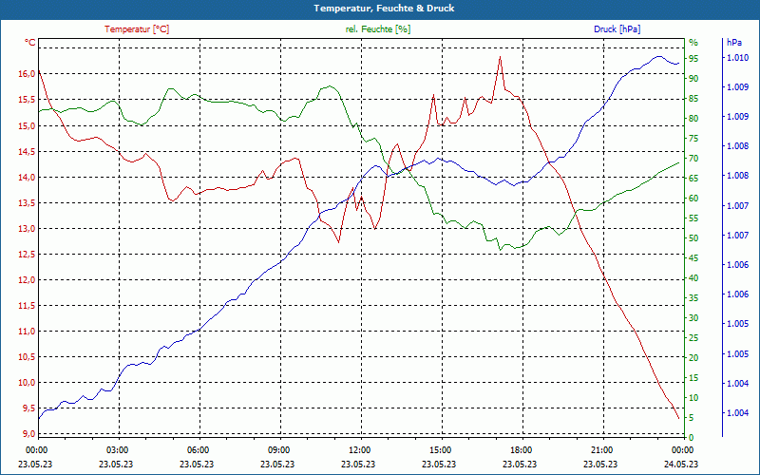The height and width of the screenshot is (475, 760).
Task: Click the 15:00 time axis label
Action: coord(440,449)
